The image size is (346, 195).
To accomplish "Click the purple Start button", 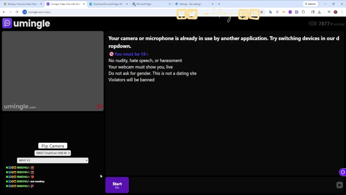I will [117, 185].
